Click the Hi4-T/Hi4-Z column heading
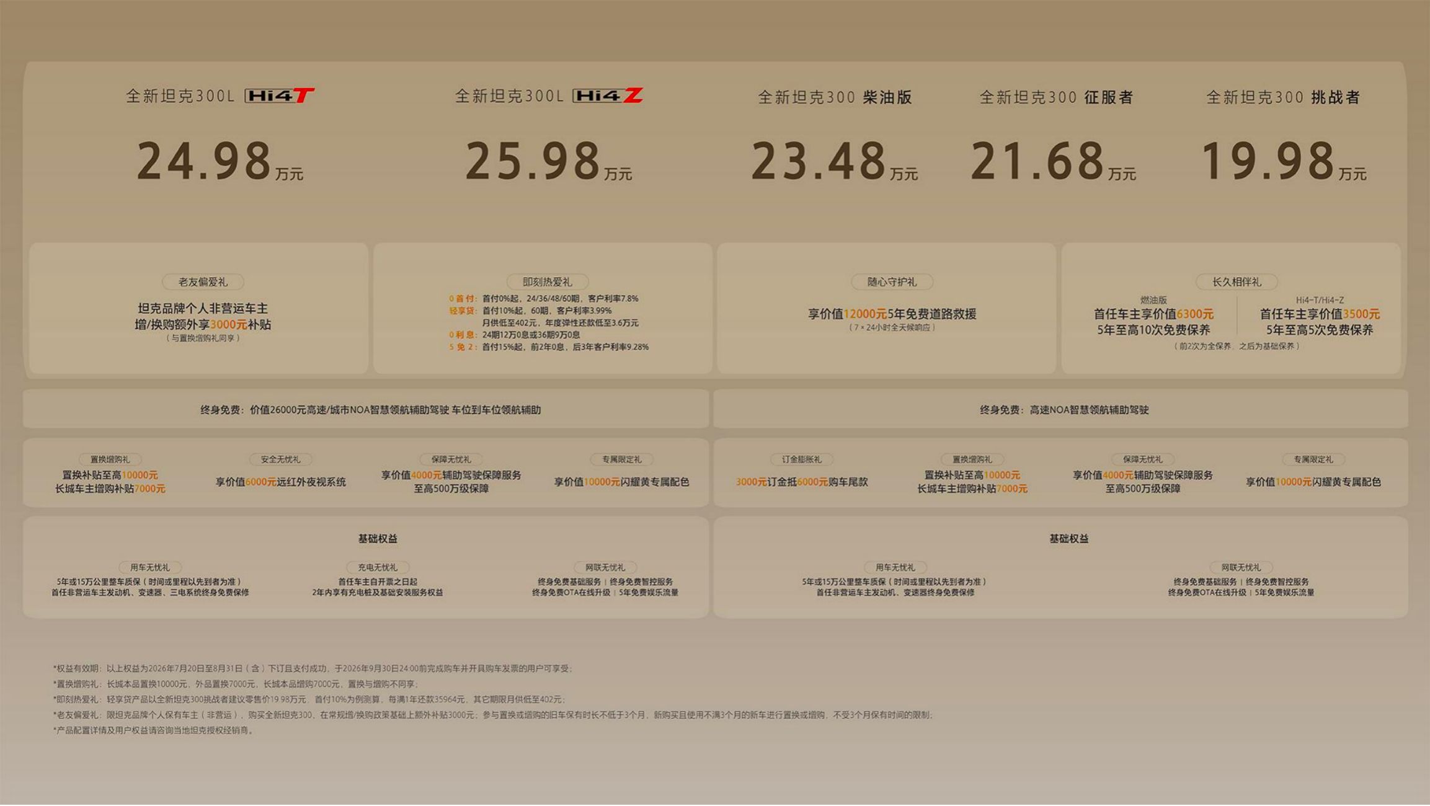The height and width of the screenshot is (806, 1430). (x=1320, y=300)
